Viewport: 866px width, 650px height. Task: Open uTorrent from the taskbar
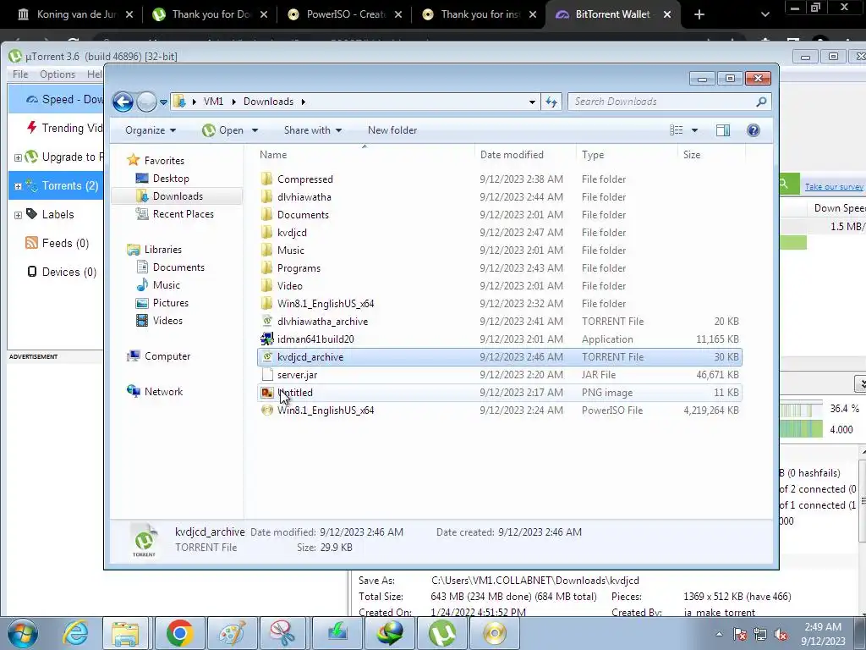pos(441,633)
